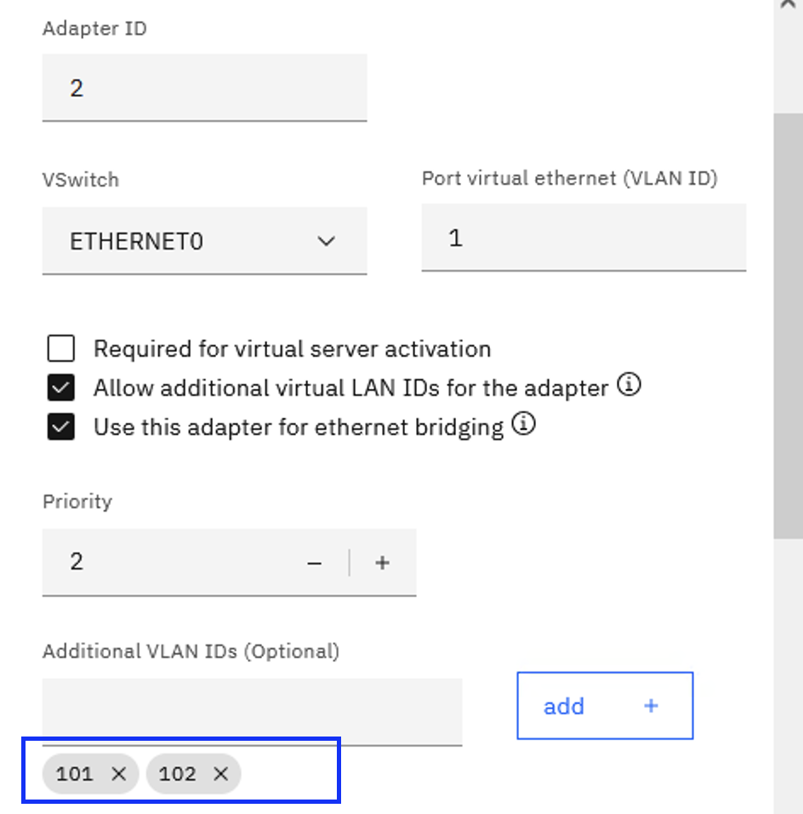Disable Allow additional virtual LAN IDs

click(x=60, y=387)
